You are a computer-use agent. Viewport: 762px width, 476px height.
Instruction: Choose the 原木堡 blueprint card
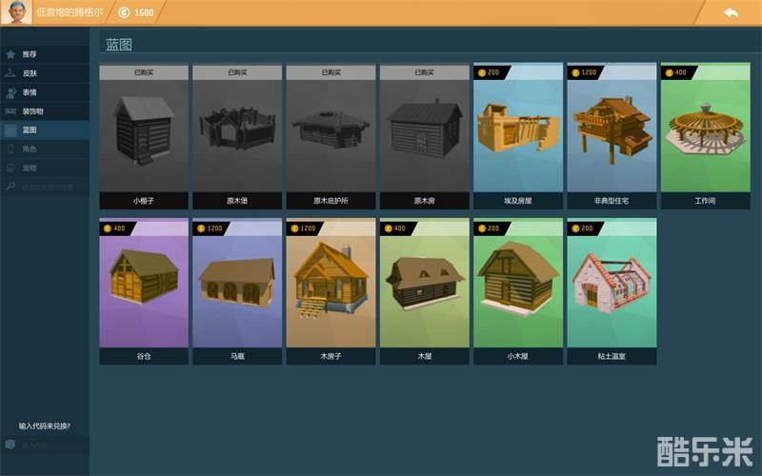coord(236,135)
